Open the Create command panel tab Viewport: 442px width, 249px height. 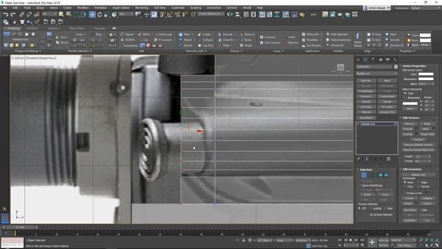[358, 59]
